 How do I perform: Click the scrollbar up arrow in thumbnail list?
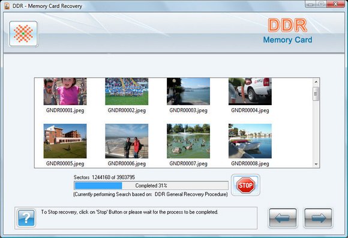(x=316, y=82)
